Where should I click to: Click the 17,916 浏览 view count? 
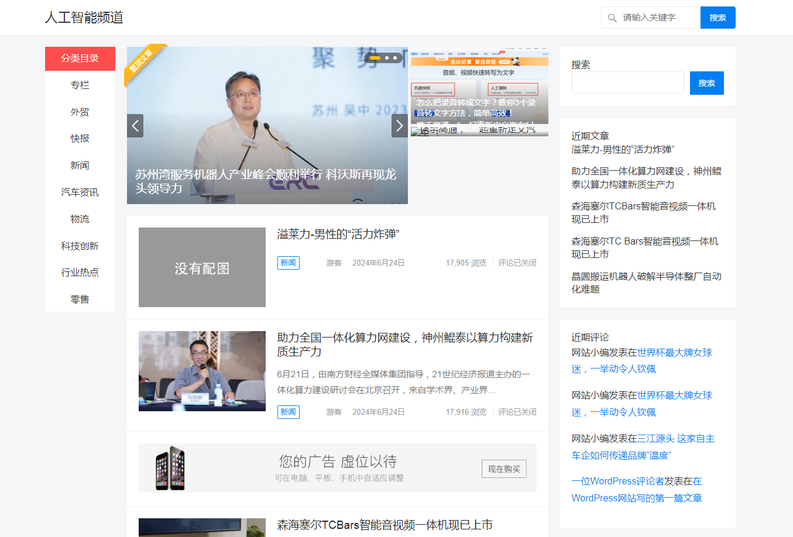click(x=466, y=412)
